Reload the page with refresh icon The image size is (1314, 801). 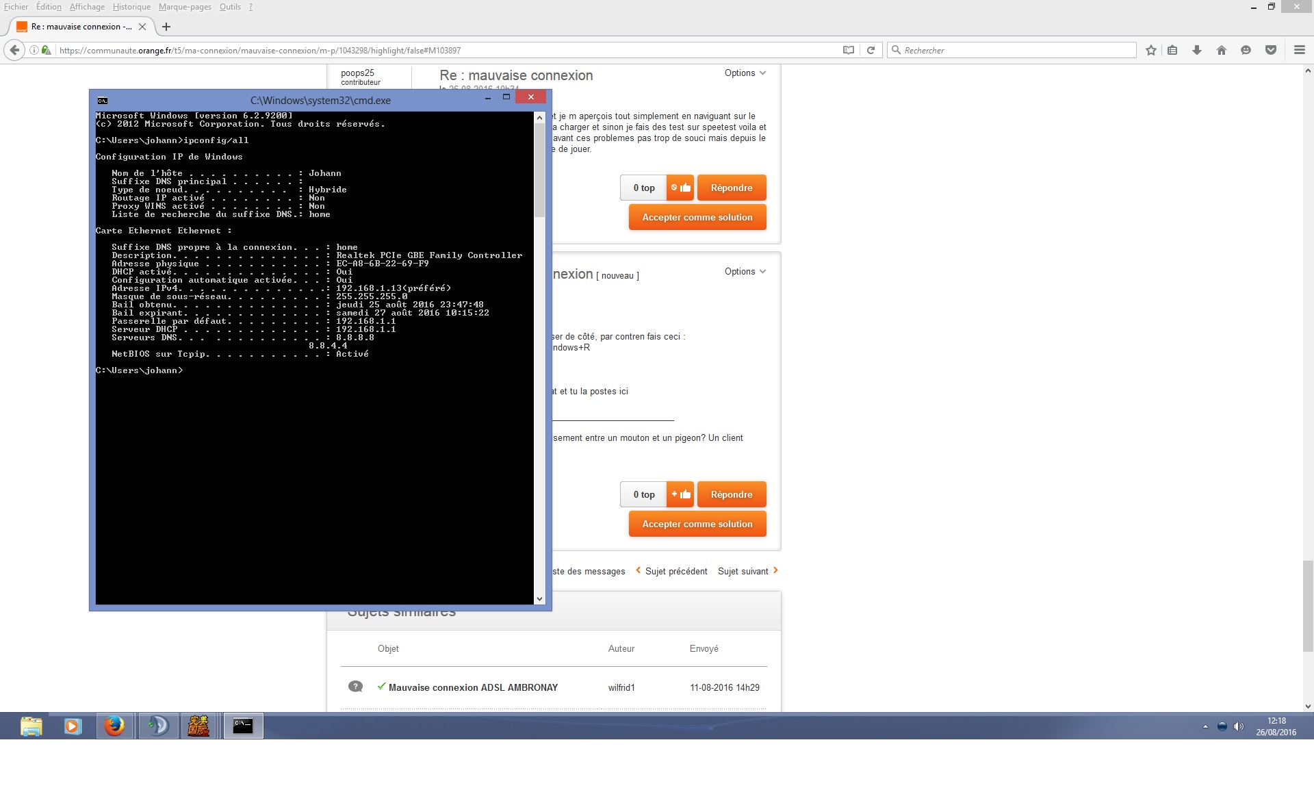pyautogui.click(x=871, y=50)
